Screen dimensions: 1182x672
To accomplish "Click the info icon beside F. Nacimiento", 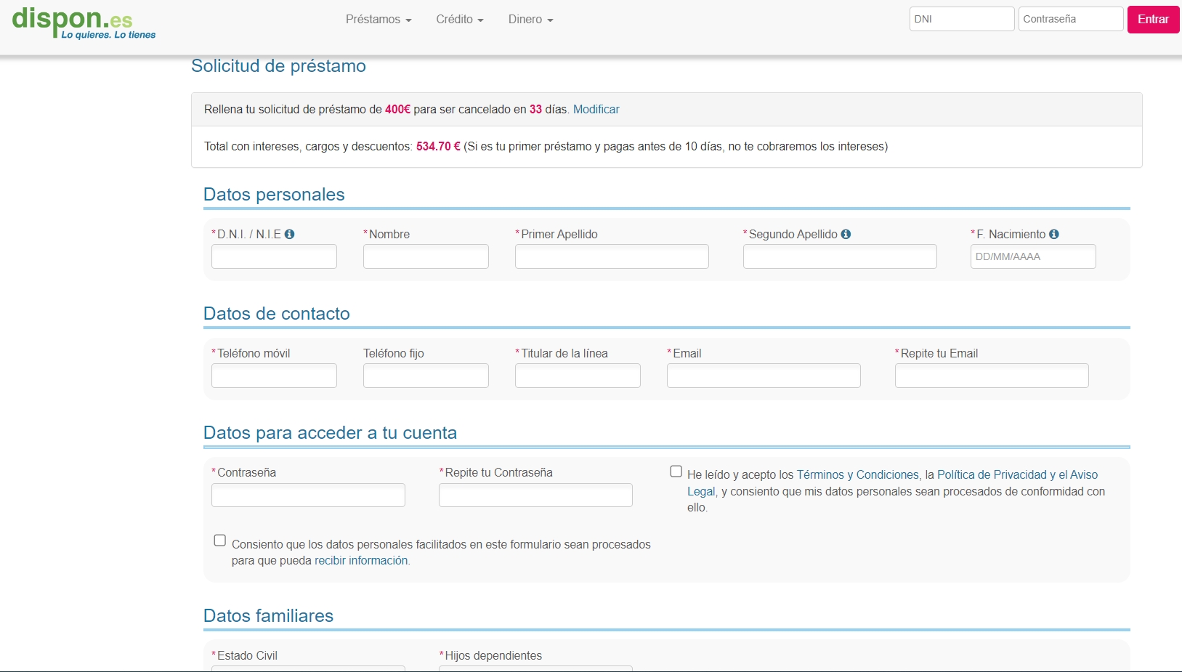I will [x=1054, y=234].
